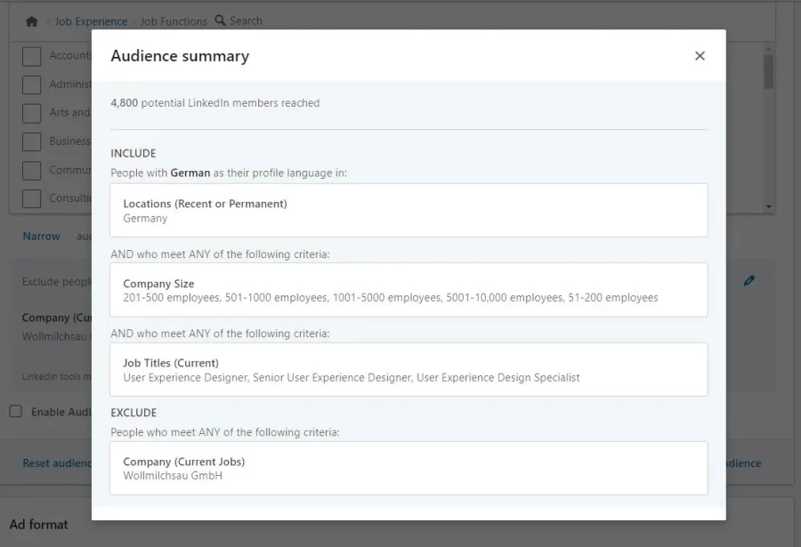Tick the Consulting job function checkbox
801x547 pixels.
[x=32, y=198]
